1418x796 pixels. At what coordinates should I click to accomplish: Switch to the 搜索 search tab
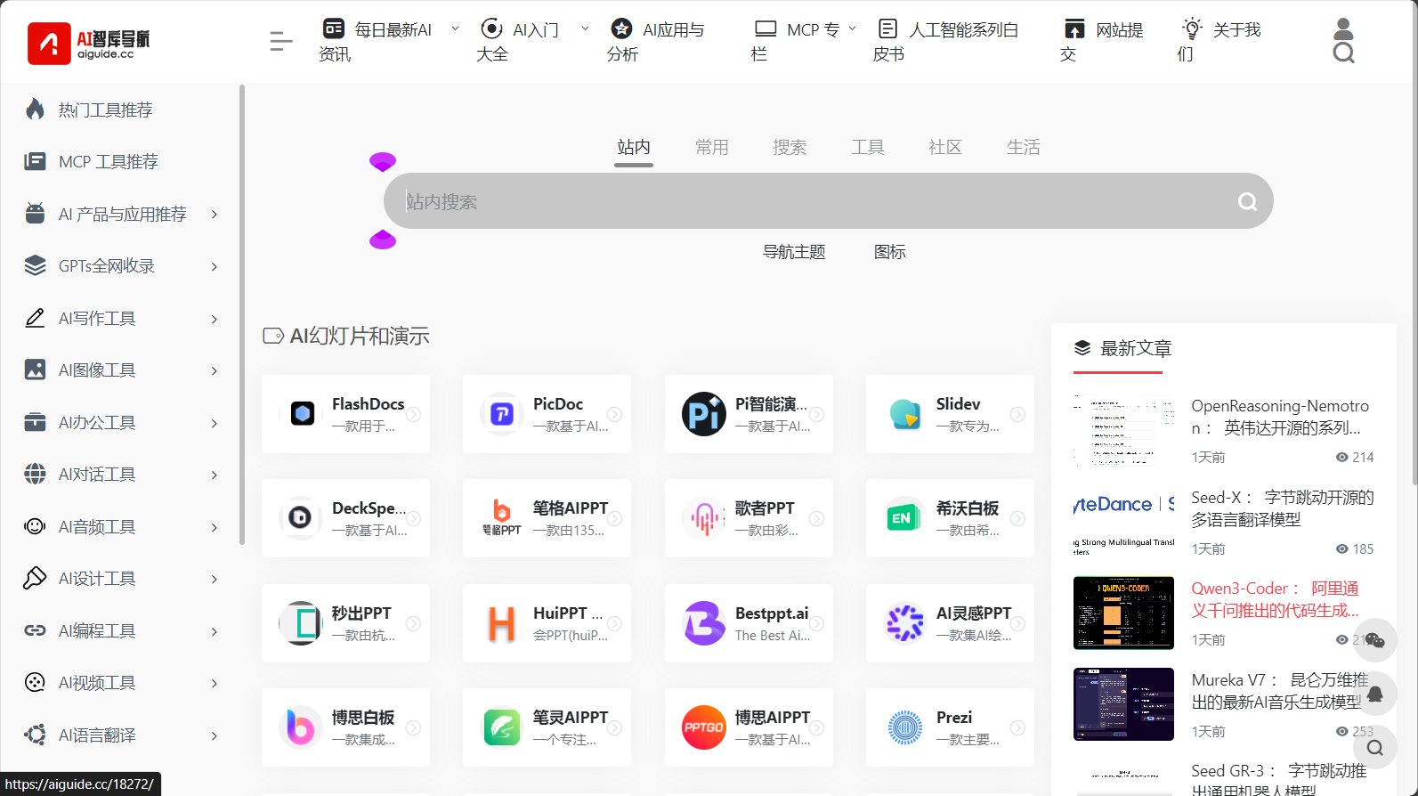[x=790, y=148]
